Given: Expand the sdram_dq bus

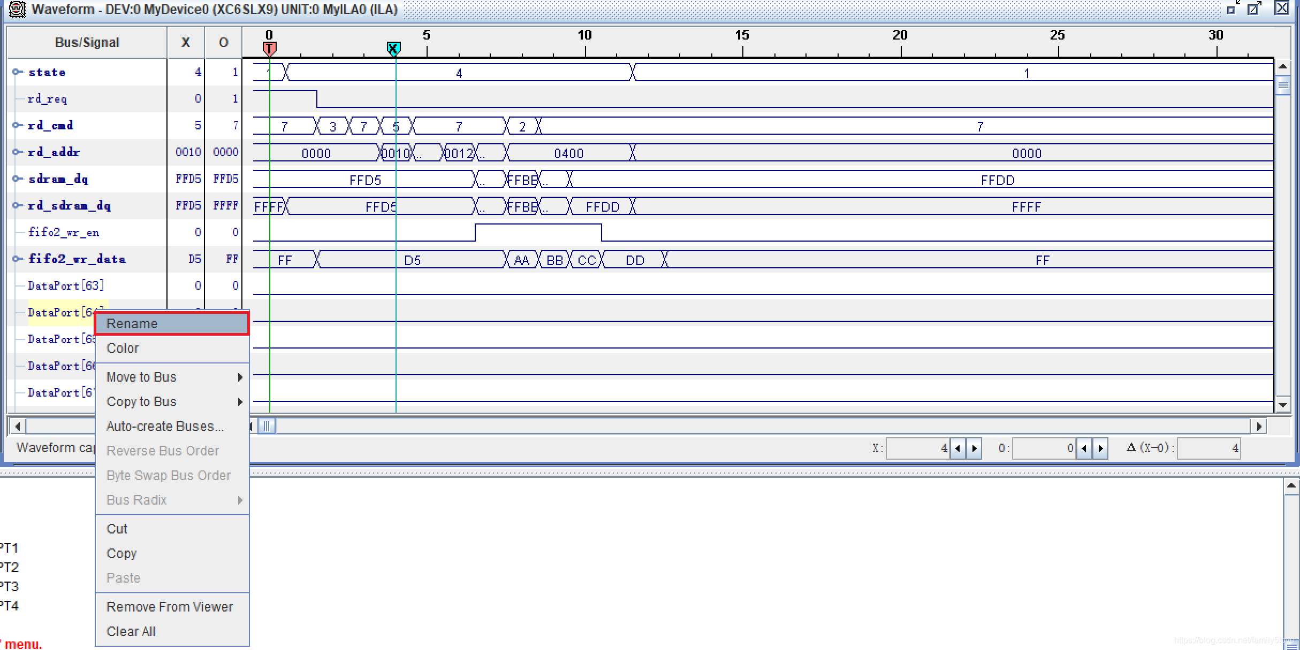Looking at the screenshot, I should click(x=17, y=179).
